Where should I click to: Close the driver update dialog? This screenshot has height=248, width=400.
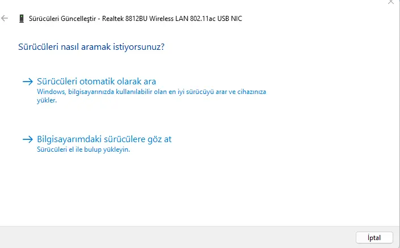coord(390,2)
